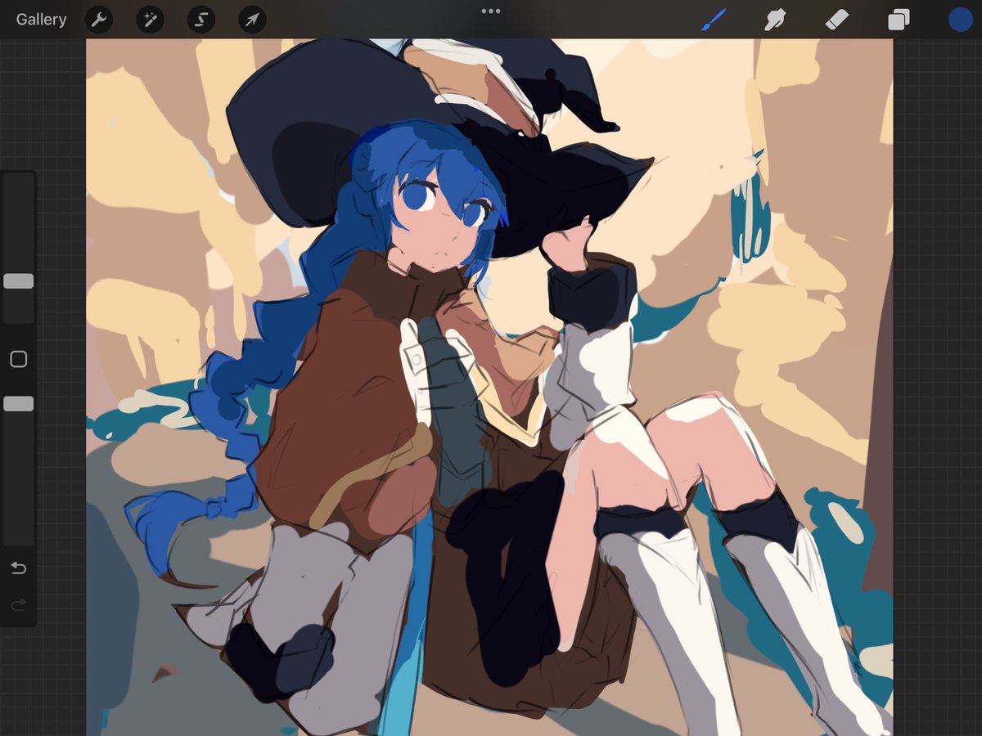Tap the dimmed Redo arrow
This screenshot has width=982, height=736.
(18, 605)
